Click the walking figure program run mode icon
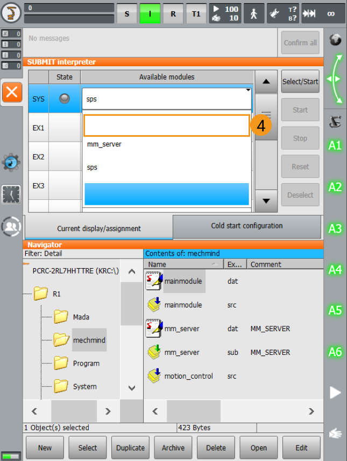The width and height of the screenshot is (347, 461). (x=254, y=13)
